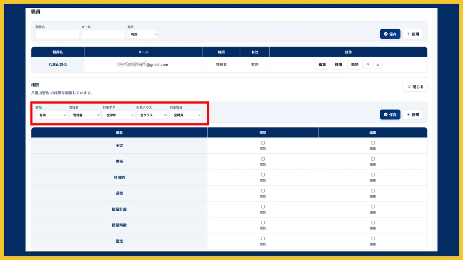
Task: Click the 管理者 cell in the staff row
Action: pyautogui.click(x=221, y=65)
